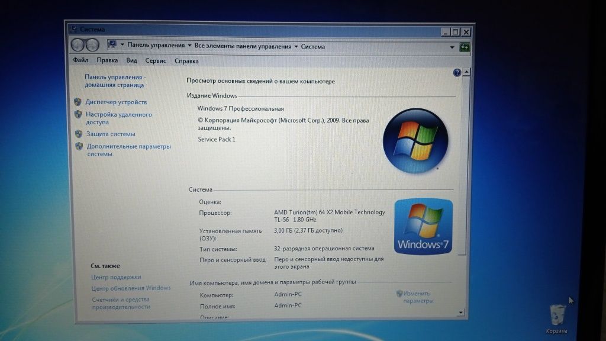Click Изменить параметры link

[418, 297]
